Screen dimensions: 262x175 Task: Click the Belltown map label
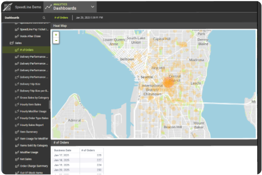127,59
